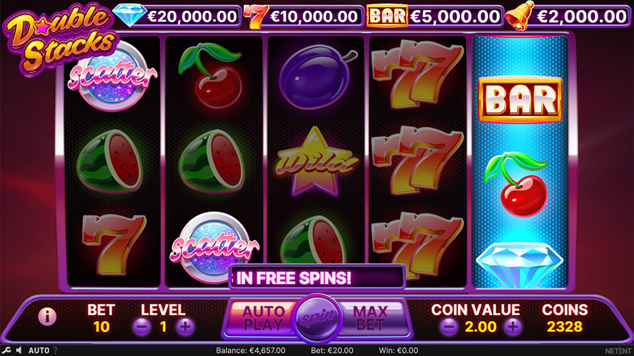Click the red seven jackpot icon

tap(256, 16)
